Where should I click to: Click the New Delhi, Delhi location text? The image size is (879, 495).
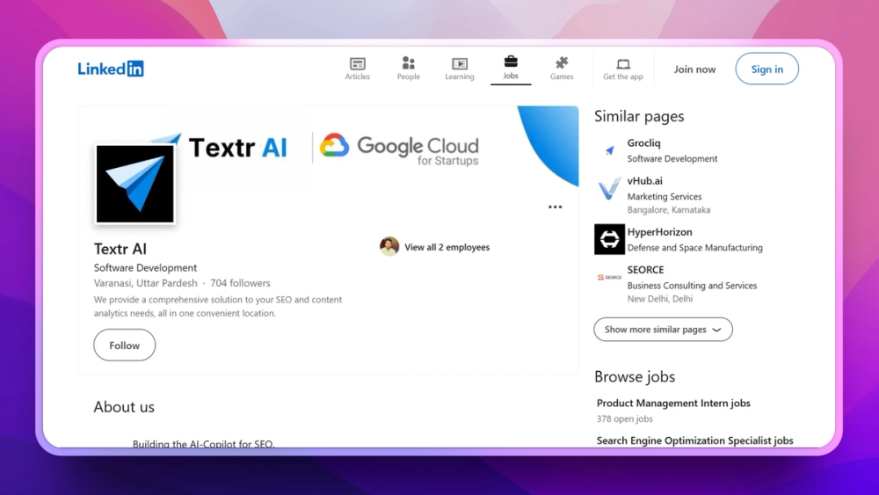[x=660, y=299]
